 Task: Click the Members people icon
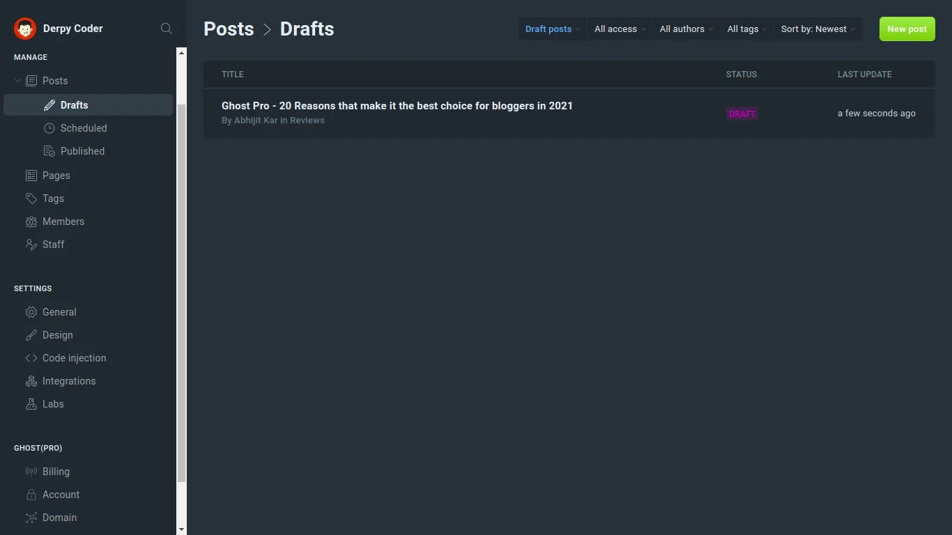(x=31, y=222)
